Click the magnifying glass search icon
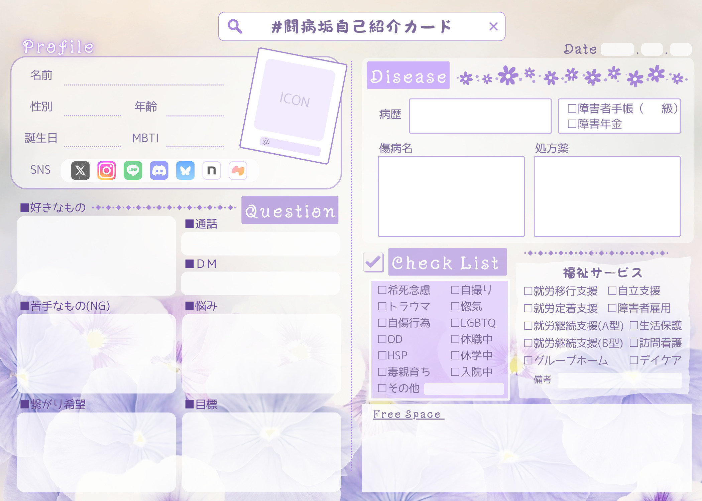Screen dimensions: 702x501 pyautogui.click(x=235, y=26)
